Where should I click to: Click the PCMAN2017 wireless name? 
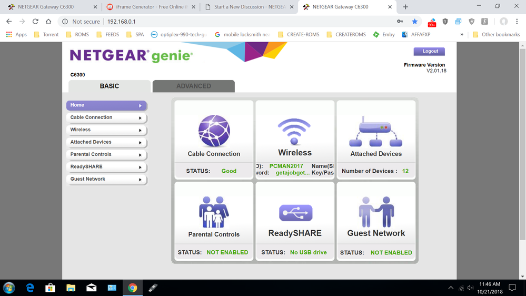[286, 166]
